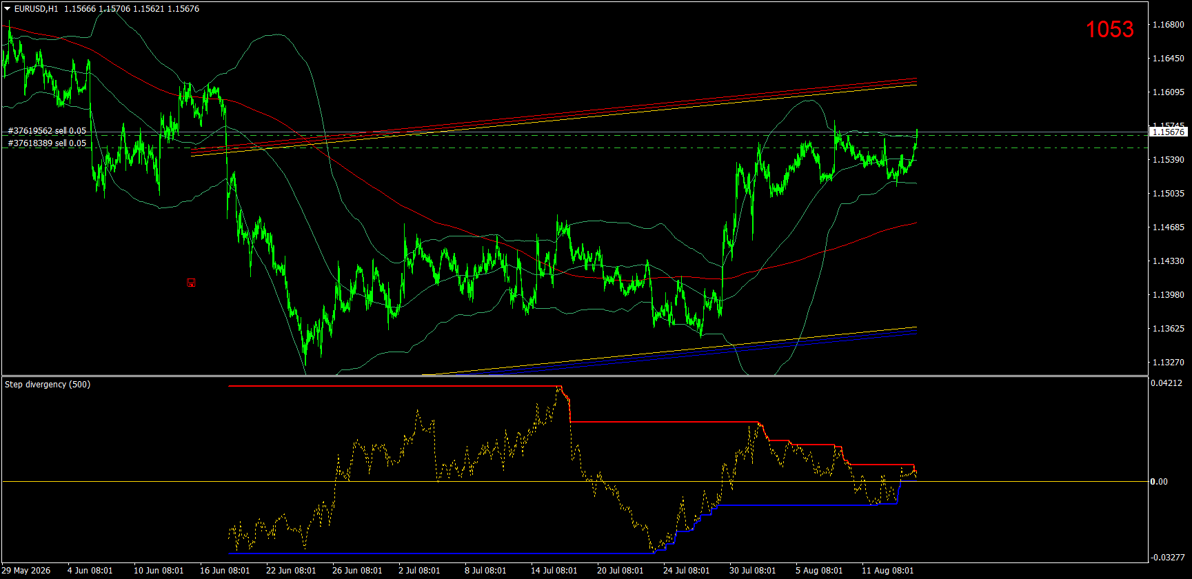Click the red 1053 counter label
This screenshot has height=579, width=1192.
click(1109, 29)
